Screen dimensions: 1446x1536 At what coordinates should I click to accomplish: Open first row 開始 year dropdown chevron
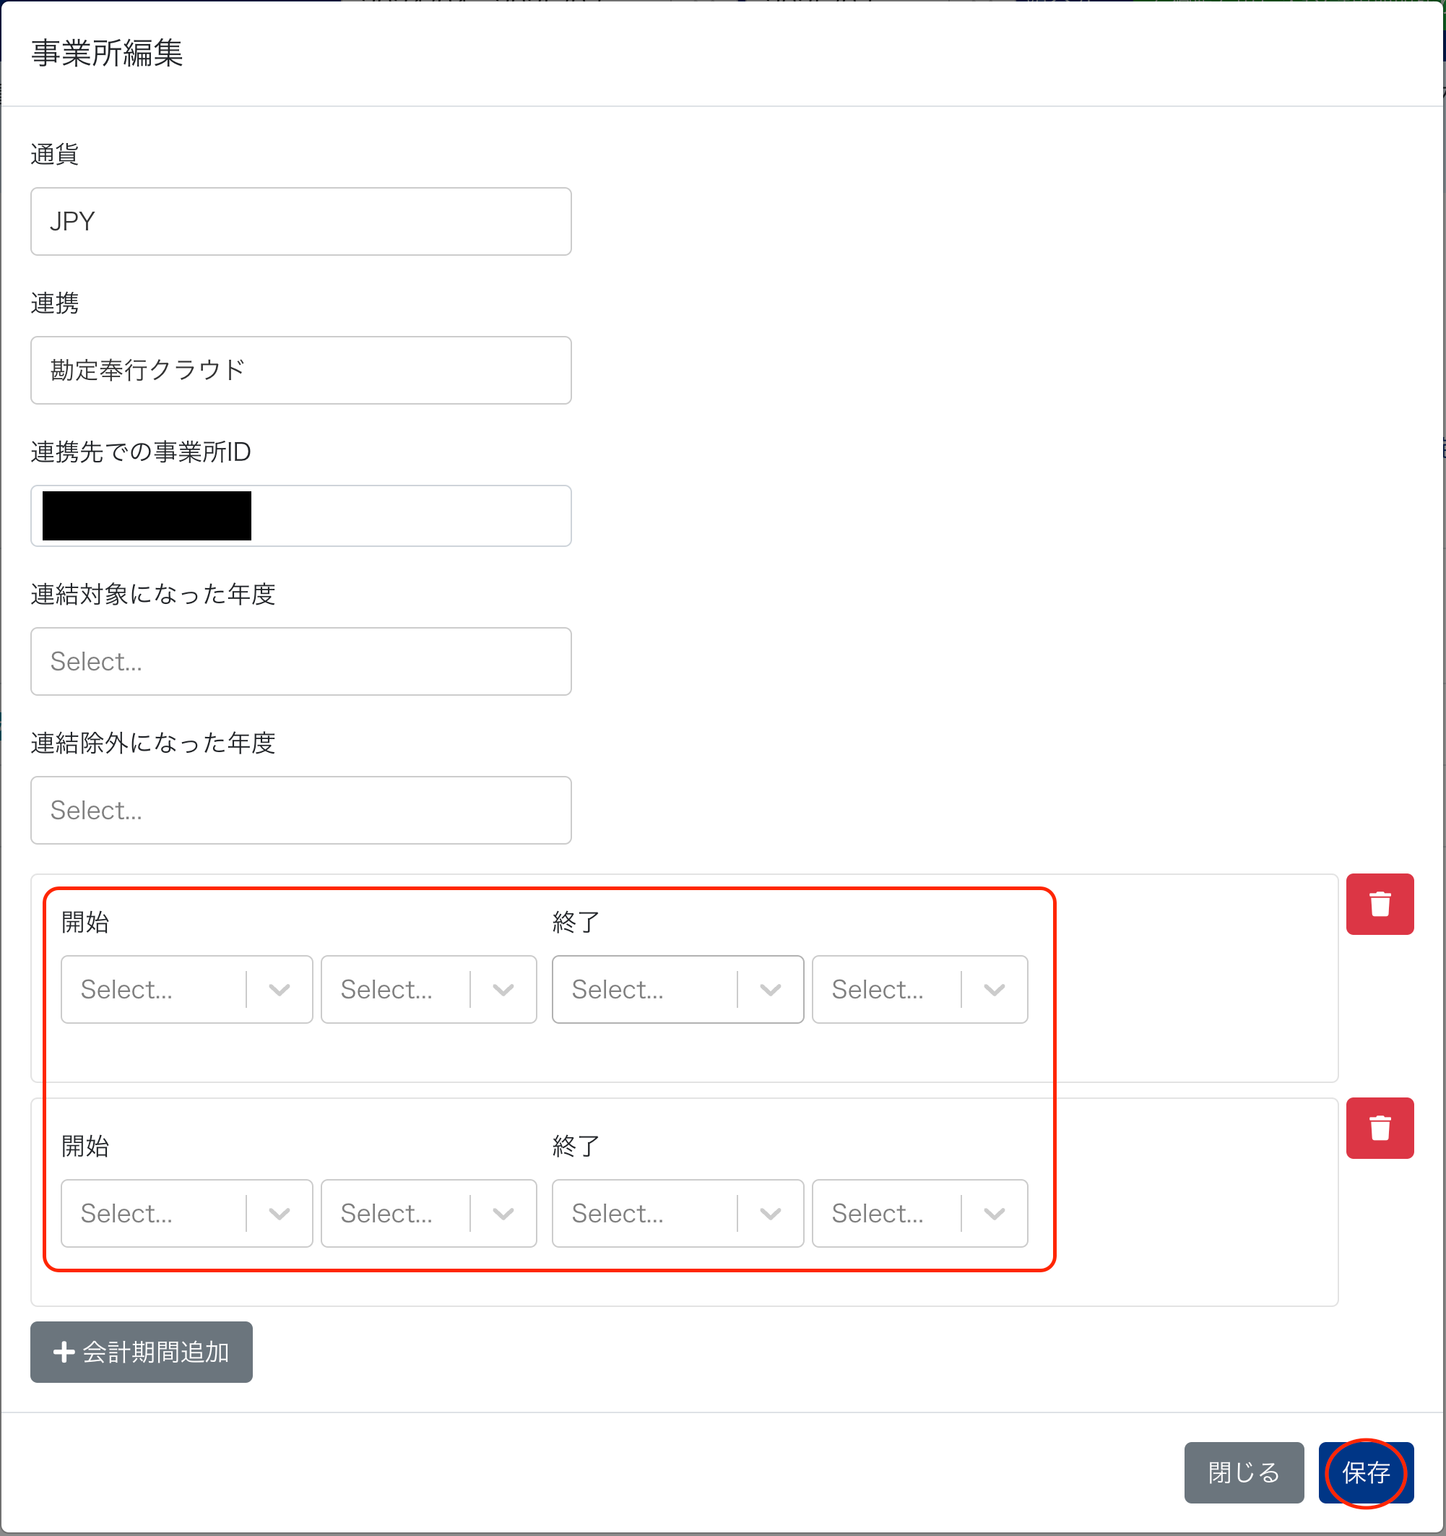(279, 990)
